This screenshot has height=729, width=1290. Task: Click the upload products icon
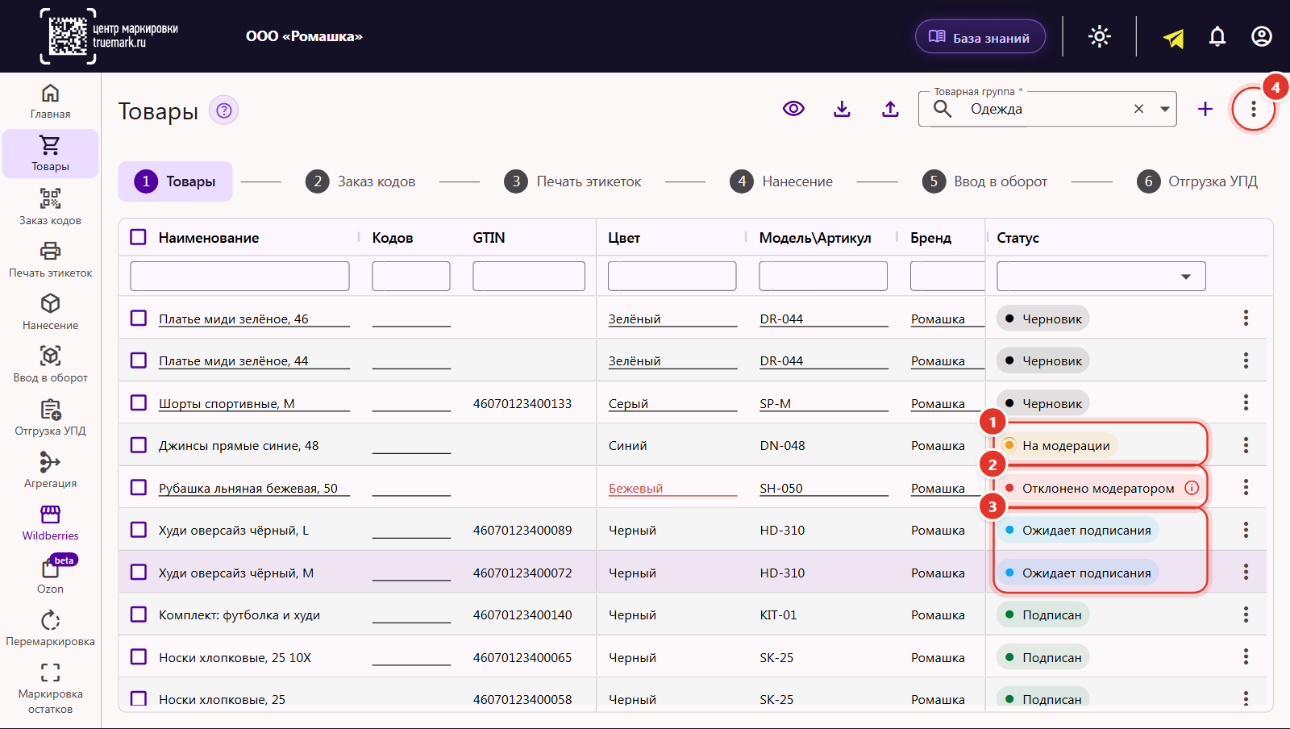click(890, 109)
